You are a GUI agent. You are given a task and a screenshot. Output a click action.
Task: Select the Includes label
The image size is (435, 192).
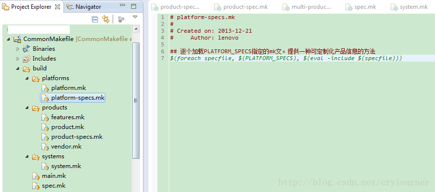44,58
